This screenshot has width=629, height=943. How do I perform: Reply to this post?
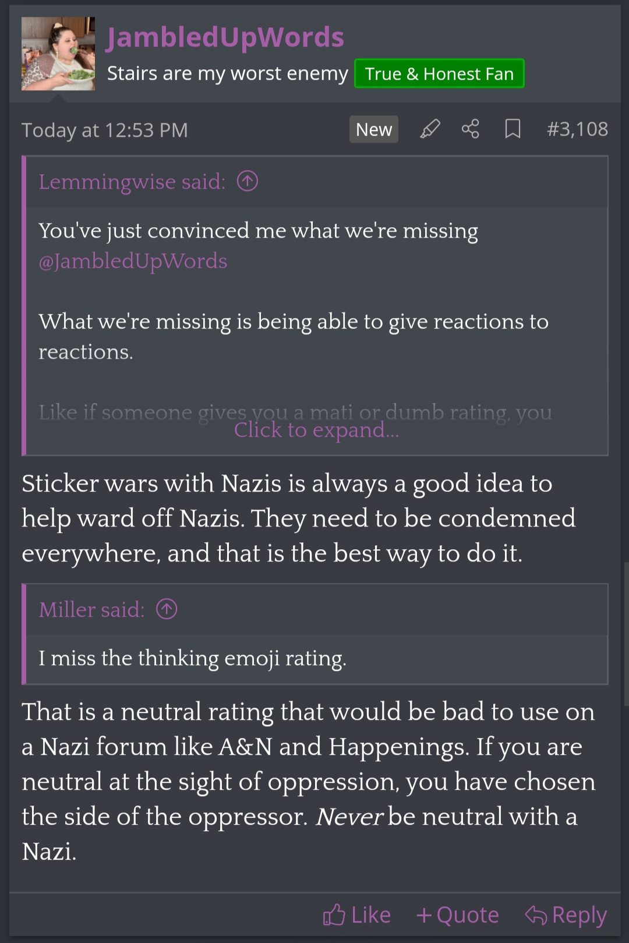[566, 915]
